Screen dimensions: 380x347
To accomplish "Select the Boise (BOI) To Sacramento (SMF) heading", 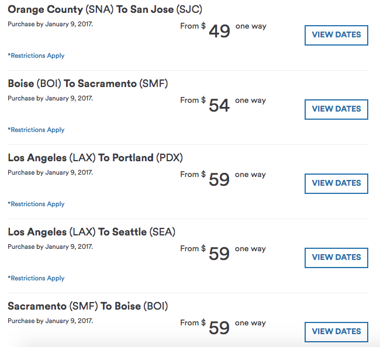I will pos(88,84).
